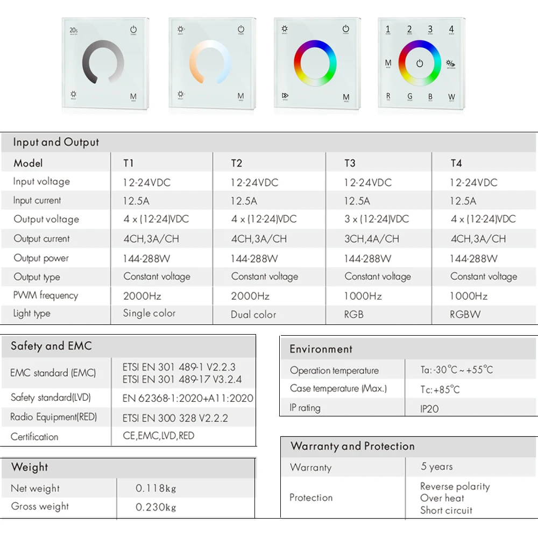Click the 'RGB' light type cell under T3

point(354,314)
